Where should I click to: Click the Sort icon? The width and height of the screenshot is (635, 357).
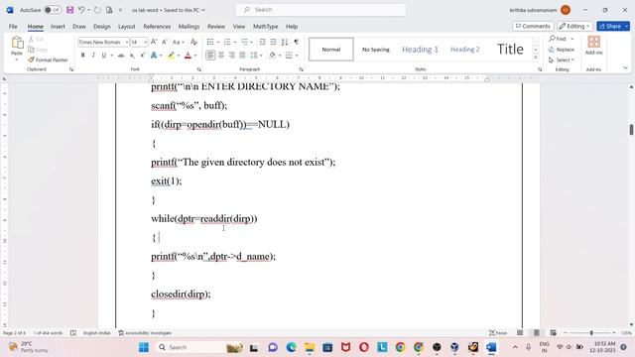pos(285,42)
